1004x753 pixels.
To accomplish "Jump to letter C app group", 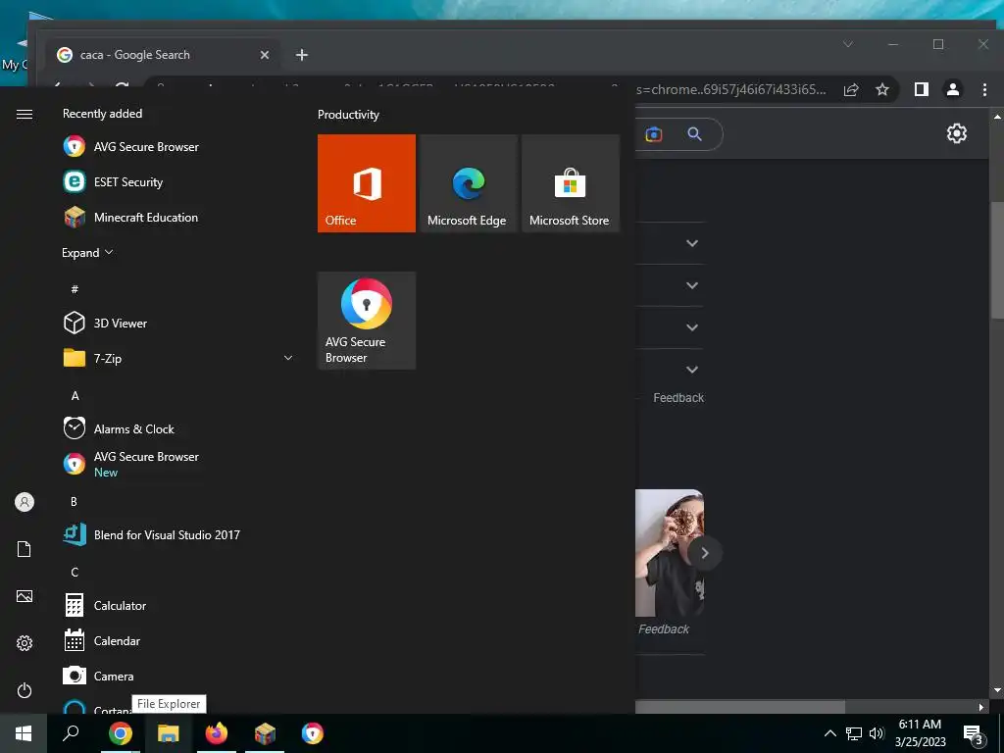I will pyautogui.click(x=75, y=573).
